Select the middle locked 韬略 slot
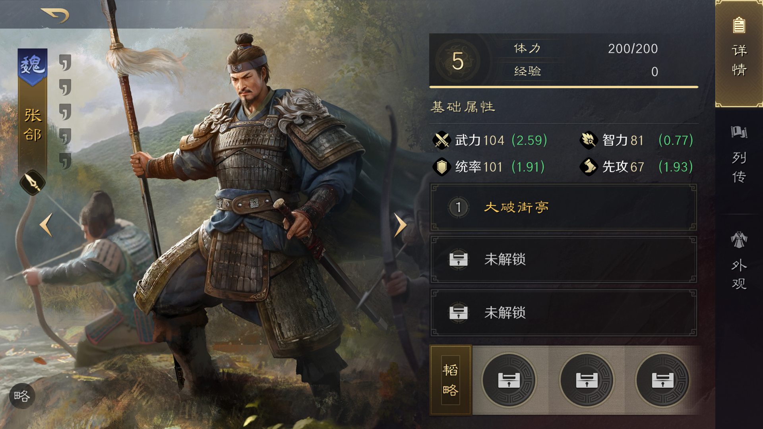 tap(587, 380)
